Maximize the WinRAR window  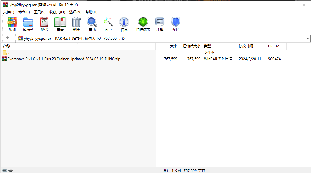(x=291, y=5)
